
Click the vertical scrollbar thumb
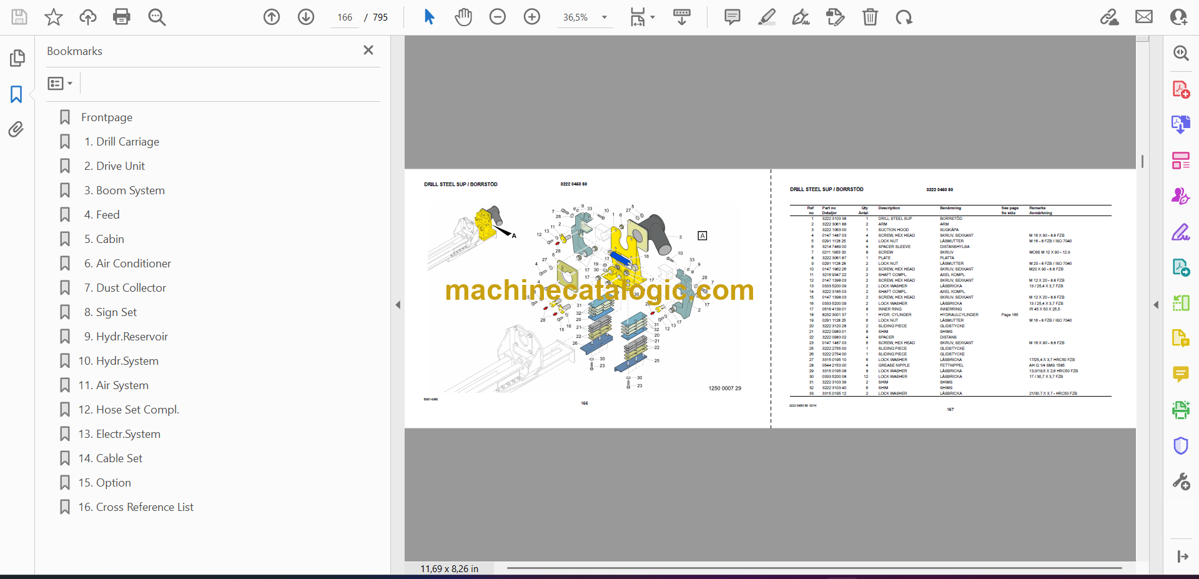click(1142, 161)
